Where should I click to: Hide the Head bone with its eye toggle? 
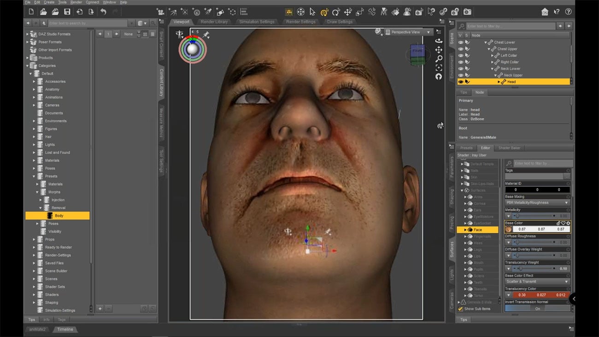point(461,82)
